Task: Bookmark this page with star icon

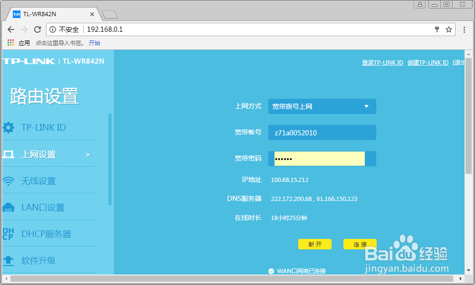Action: (449, 29)
